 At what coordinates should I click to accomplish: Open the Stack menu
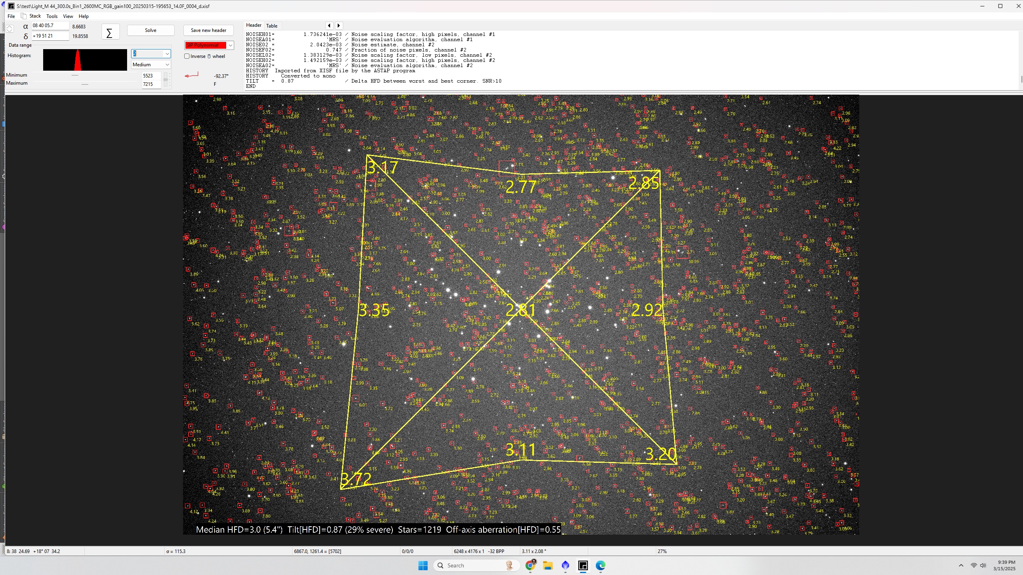pos(35,16)
